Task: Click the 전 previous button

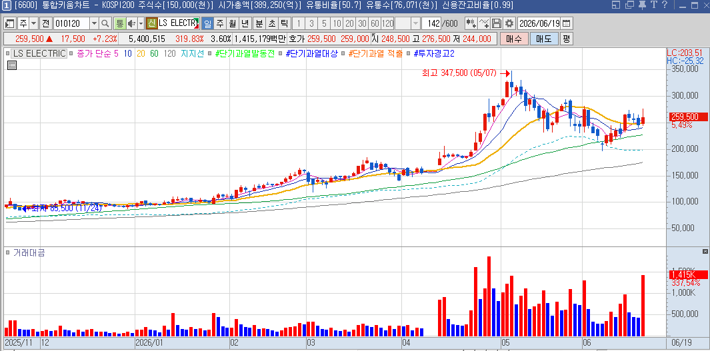Action: [x=46, y=23]
